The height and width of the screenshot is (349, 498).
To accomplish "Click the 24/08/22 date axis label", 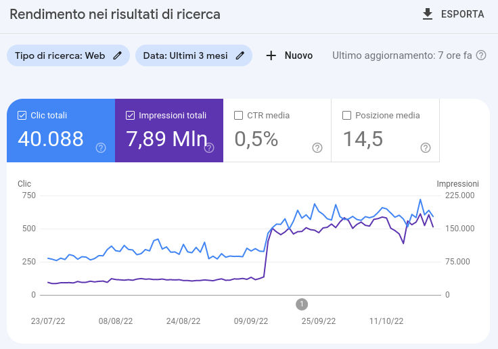I will coord(183,321).
